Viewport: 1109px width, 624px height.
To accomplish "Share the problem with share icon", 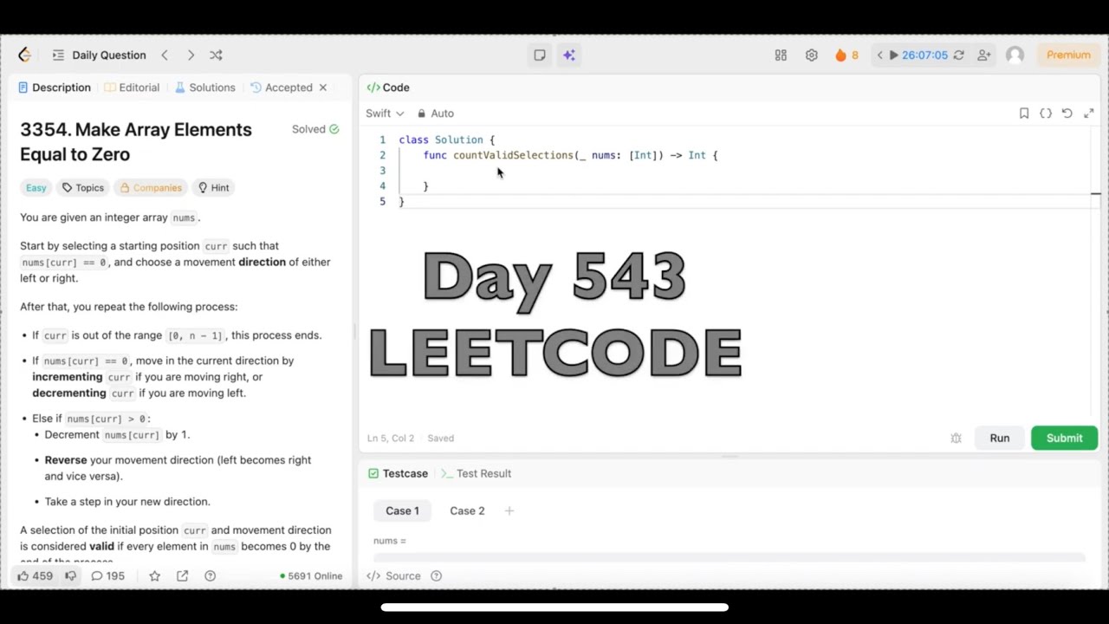I will [x=182, y=575].
